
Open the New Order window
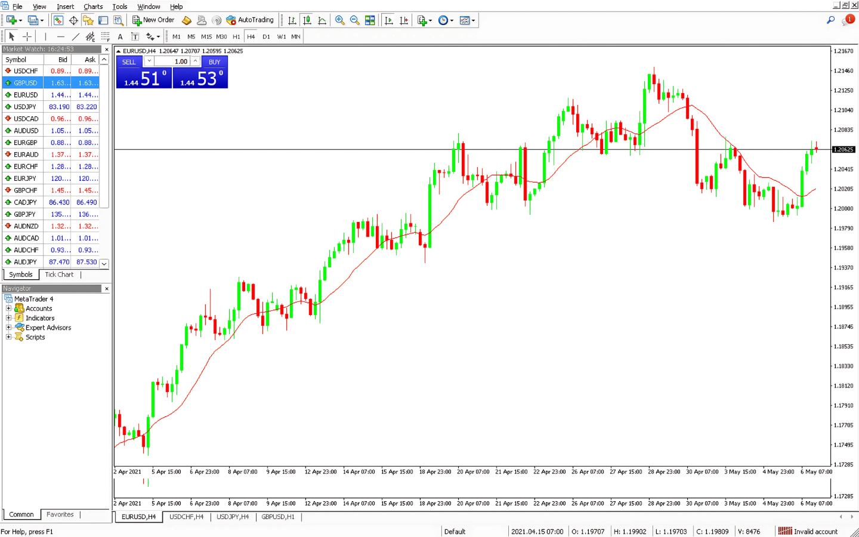(153, 20)
